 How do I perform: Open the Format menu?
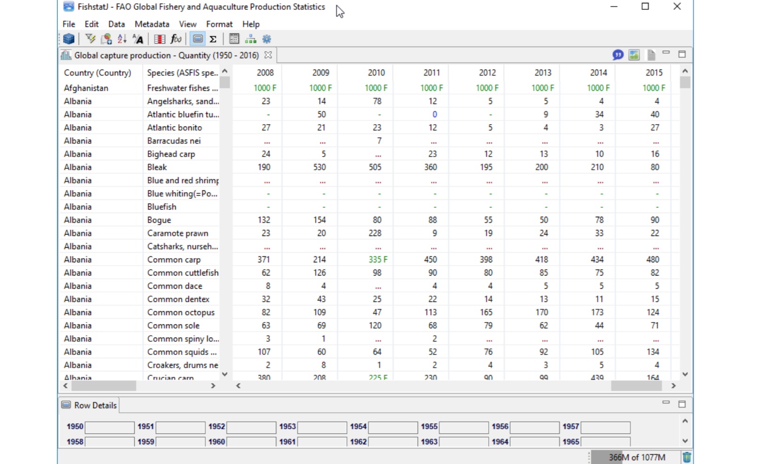219,24
